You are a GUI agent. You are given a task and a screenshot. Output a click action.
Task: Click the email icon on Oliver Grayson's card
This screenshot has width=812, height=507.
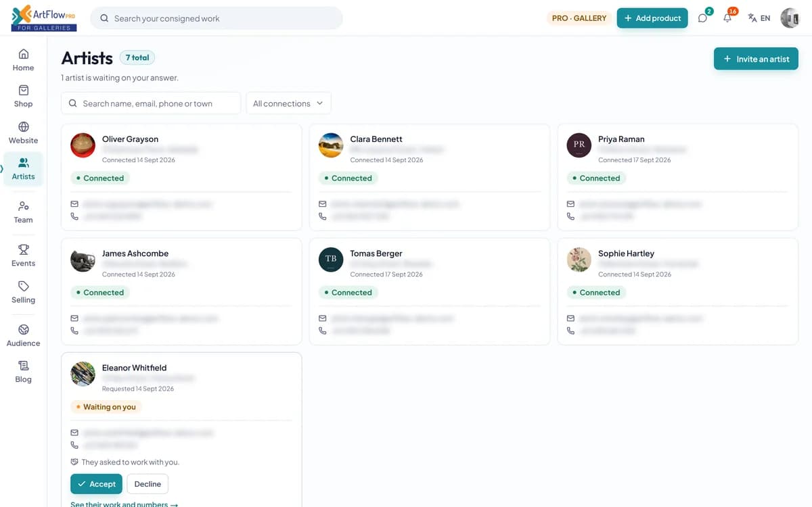(x=74, y=203)
